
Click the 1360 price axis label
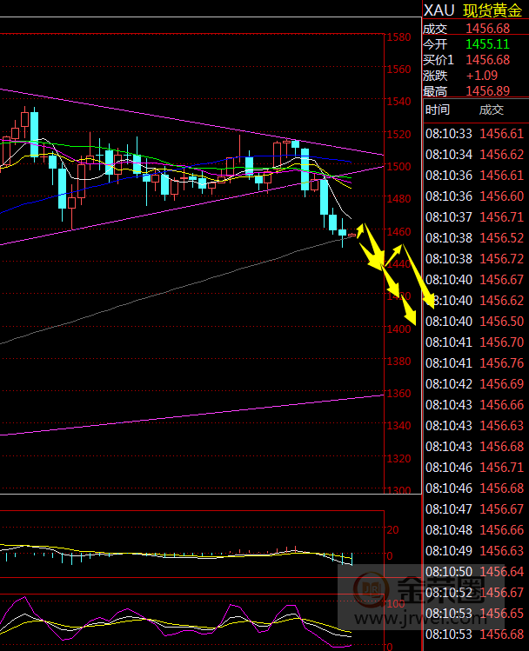(x=399, y=394)
